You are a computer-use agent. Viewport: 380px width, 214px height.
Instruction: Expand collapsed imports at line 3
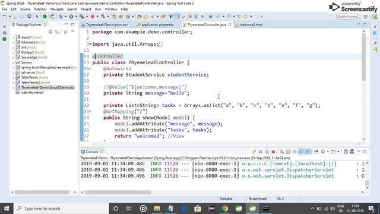coord(90,44)
